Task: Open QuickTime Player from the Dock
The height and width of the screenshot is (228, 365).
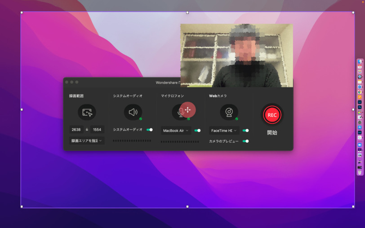Action: click(360, 77)
